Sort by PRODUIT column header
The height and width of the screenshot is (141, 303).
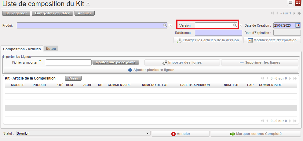tap(39, 85)
